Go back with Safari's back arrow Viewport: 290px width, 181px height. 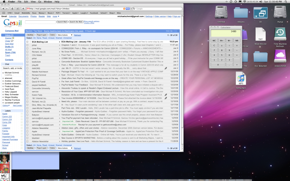(x=3, y=8)
